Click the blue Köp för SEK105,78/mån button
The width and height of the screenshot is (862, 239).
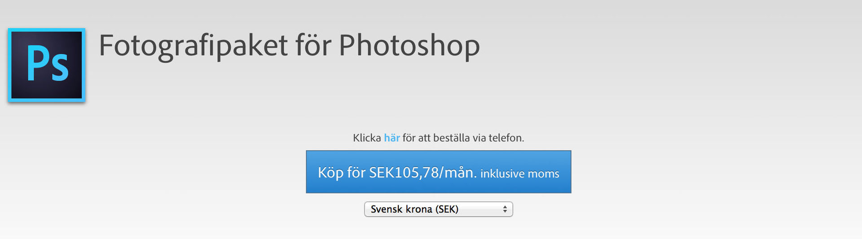click(x=439, y=172)
